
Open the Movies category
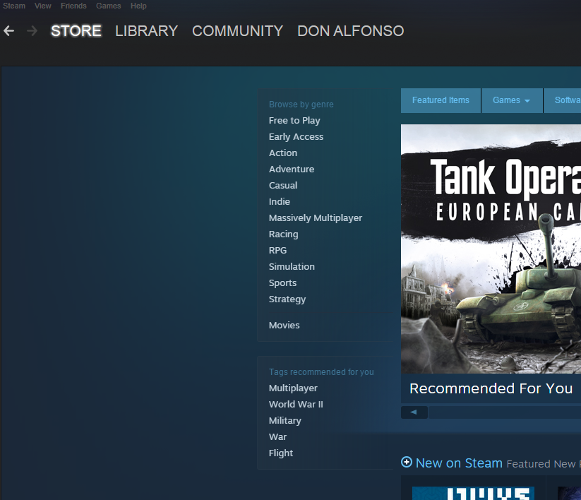[284, 326]
